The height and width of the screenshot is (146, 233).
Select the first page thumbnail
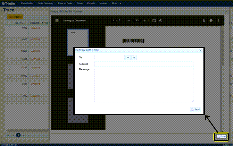(78, 42)
